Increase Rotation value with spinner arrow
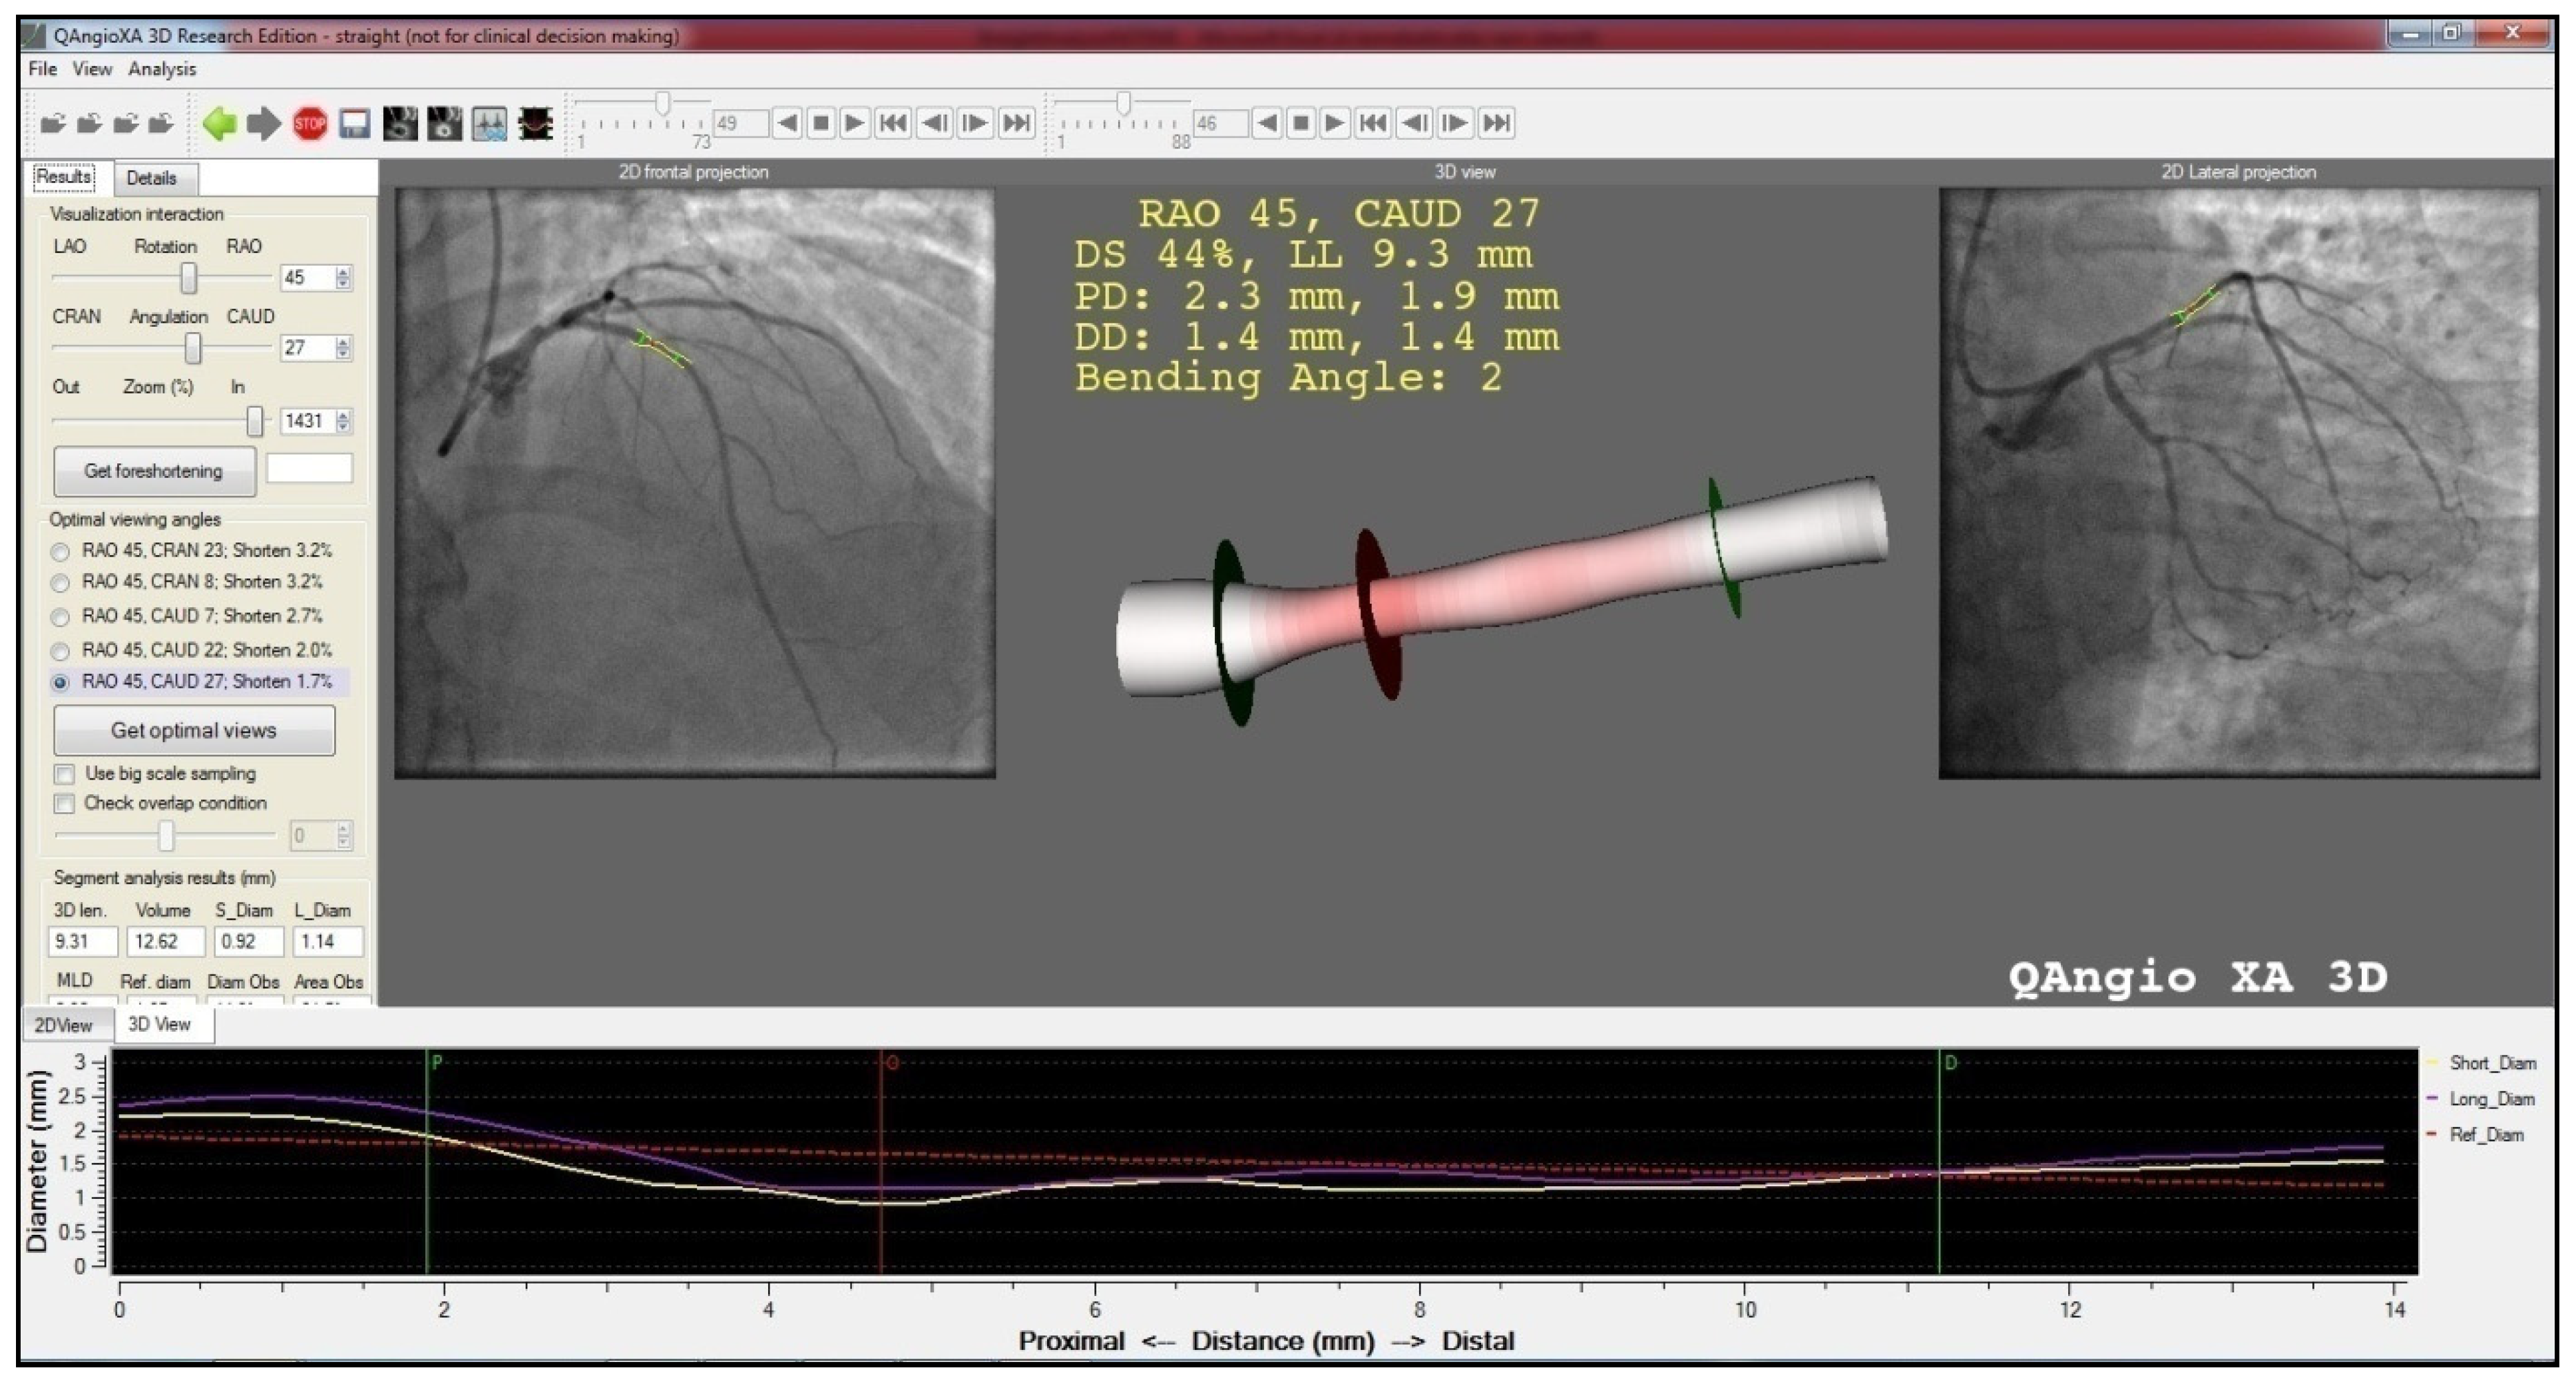Screen dimensions: 2576x1380 (x=344, y=272)
